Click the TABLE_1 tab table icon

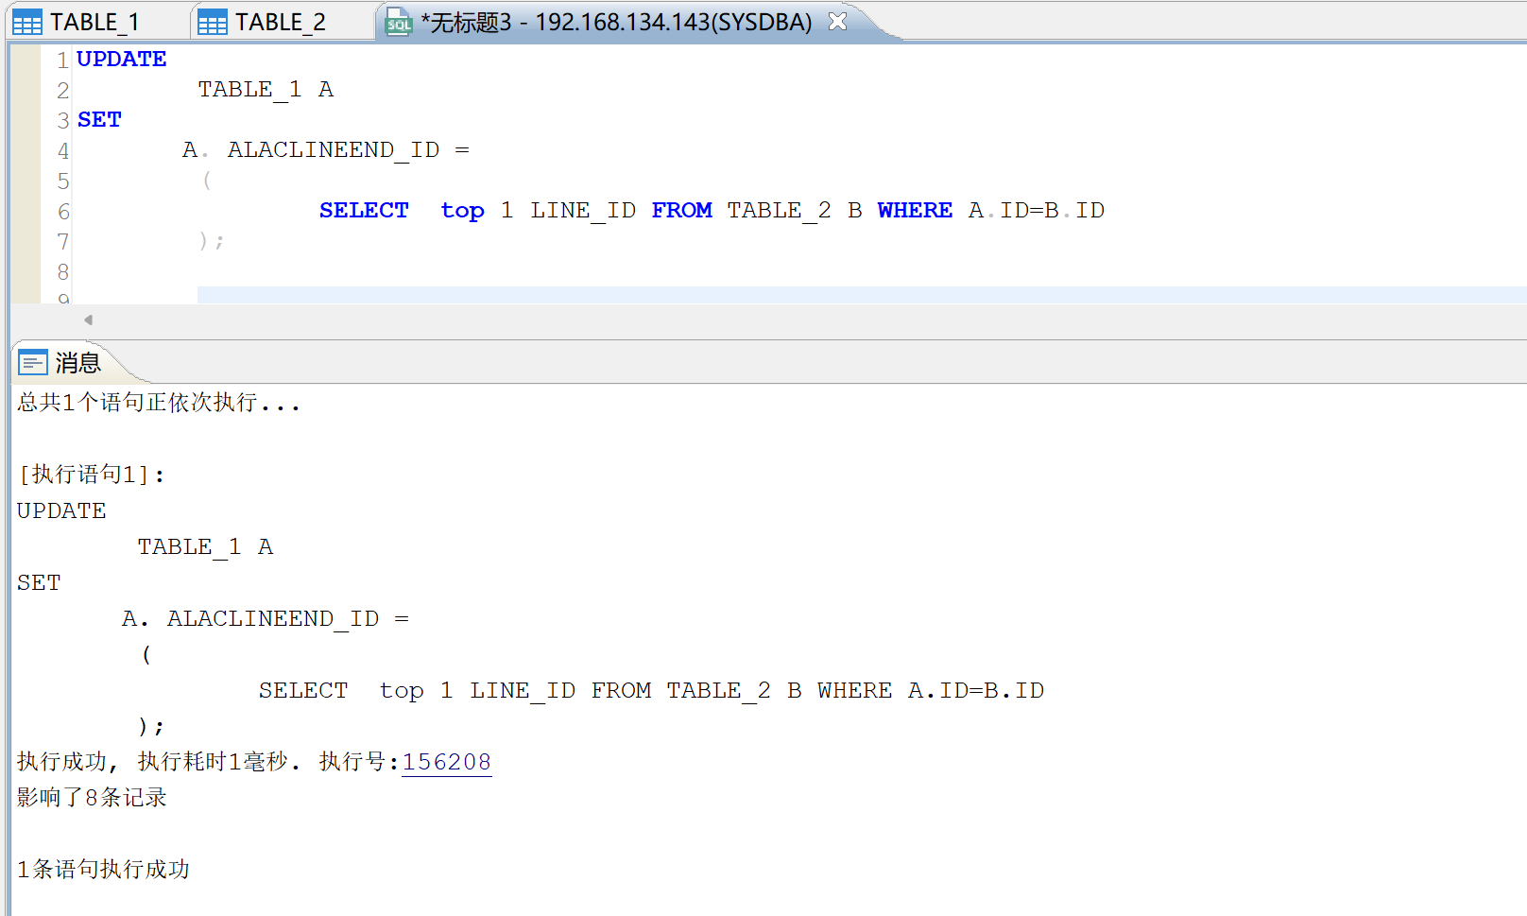[27, 23]
